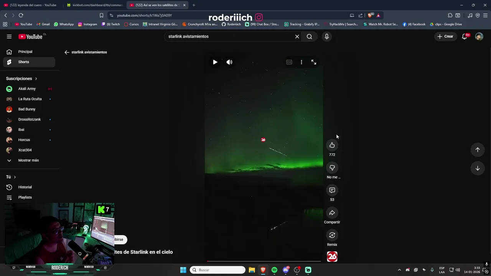Open browser extensions puzzle icon
The image size is (491, 276).
click(x=450, y=15)
